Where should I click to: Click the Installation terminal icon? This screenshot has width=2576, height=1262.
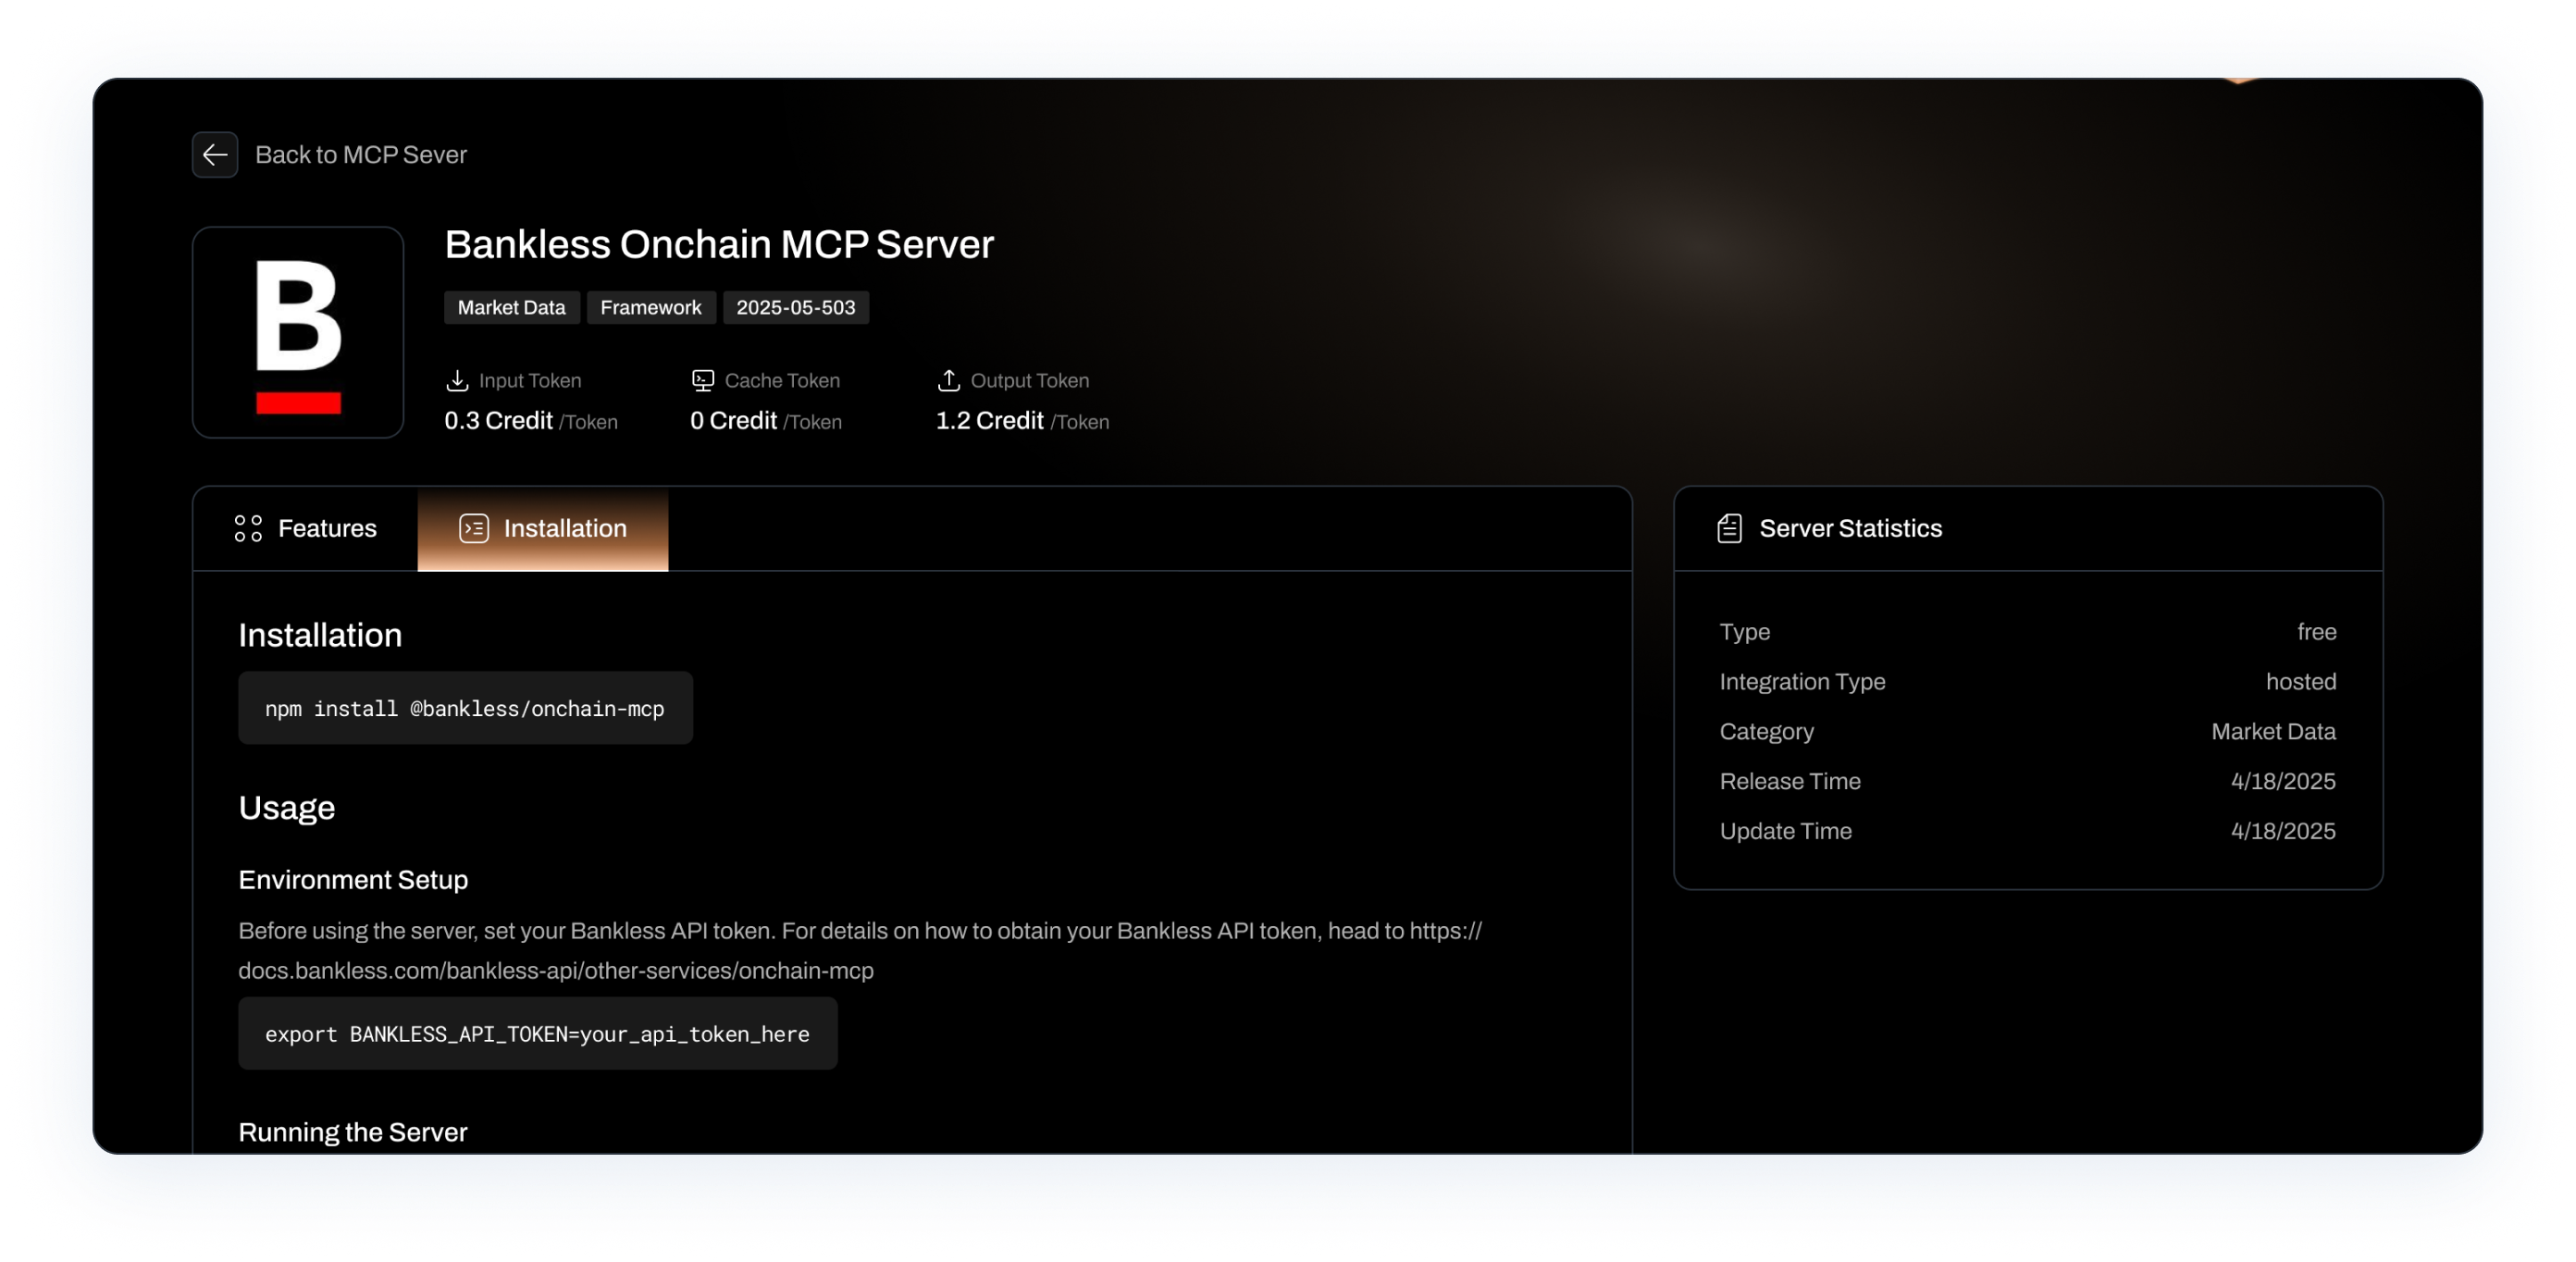pyautogui.click(x=474, y=529)
